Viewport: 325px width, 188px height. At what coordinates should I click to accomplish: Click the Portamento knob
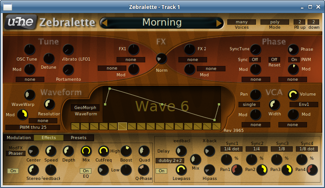point(68,70)
